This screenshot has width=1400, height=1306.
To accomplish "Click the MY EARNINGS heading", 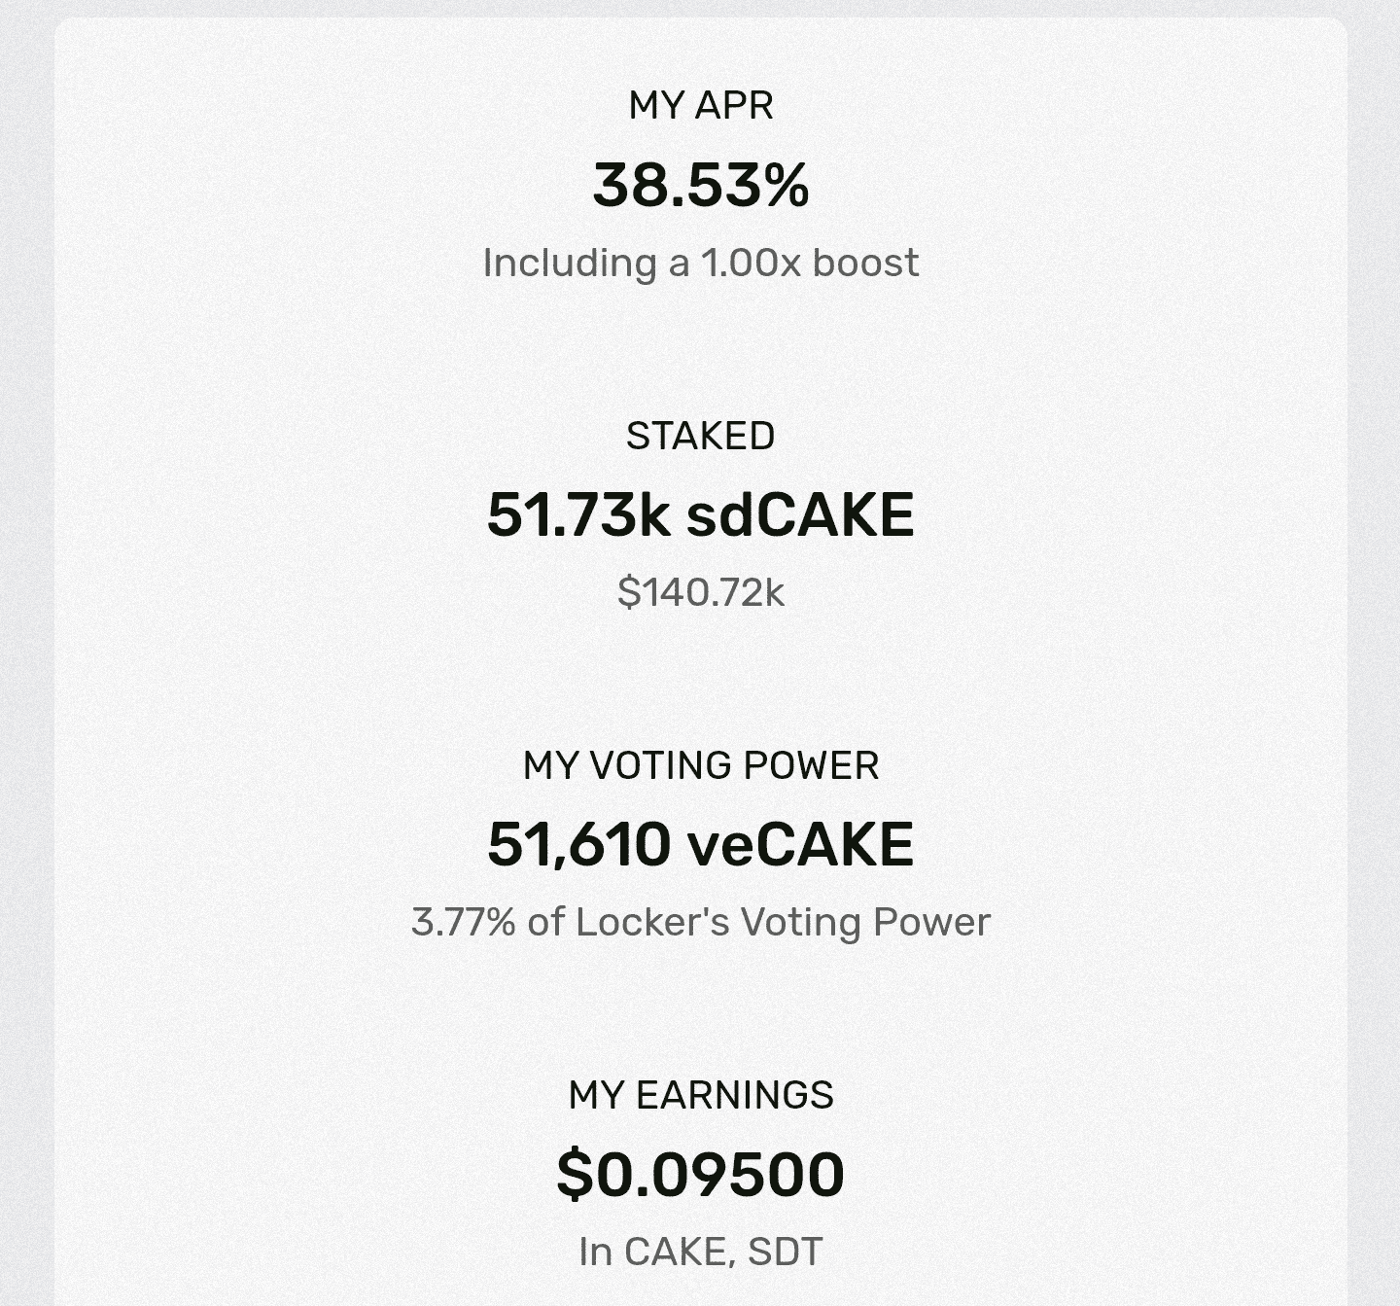I will (700, 1095).
